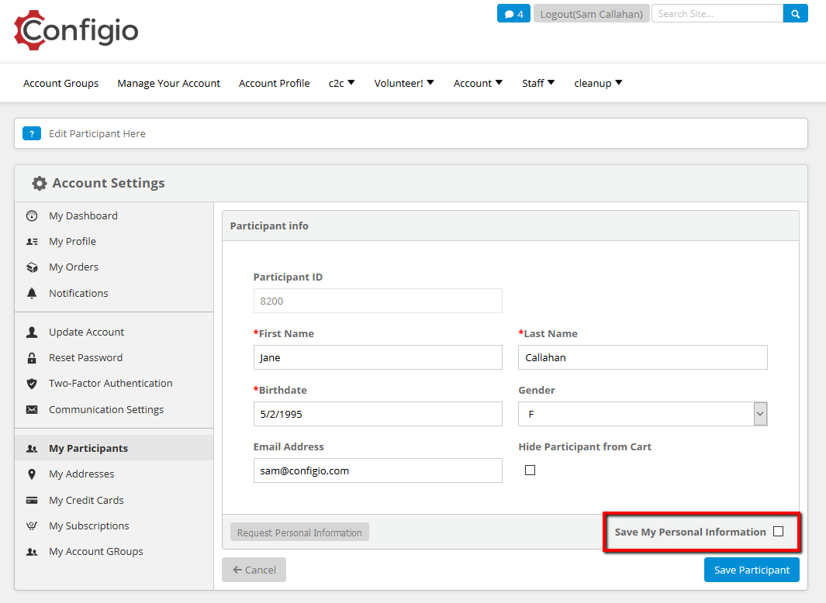
Task: Expand the Account menu
Action: tap(478, 83)
